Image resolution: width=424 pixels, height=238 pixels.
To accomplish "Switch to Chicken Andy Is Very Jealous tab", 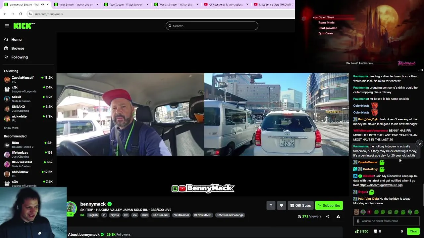I will coord(226,5).
